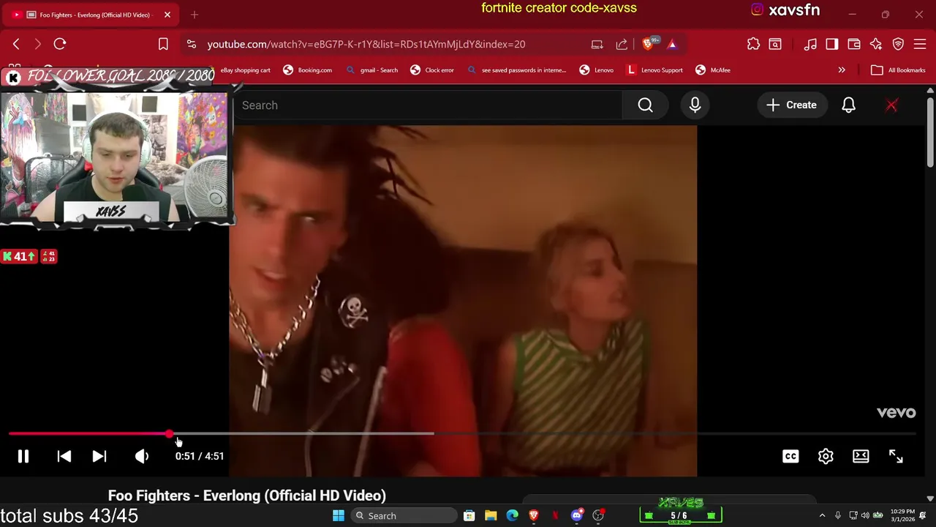Open Microsoft Store from the taskbar
Image resolution: width=936 pixels, height=527 pixels.
(469, 516)
